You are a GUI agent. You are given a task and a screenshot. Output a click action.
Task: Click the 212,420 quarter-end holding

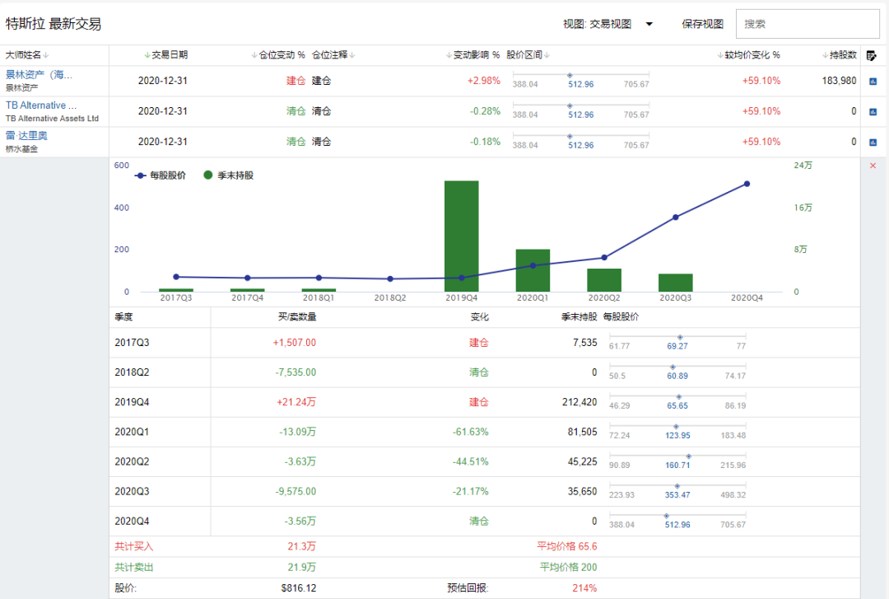click(579, 402)
